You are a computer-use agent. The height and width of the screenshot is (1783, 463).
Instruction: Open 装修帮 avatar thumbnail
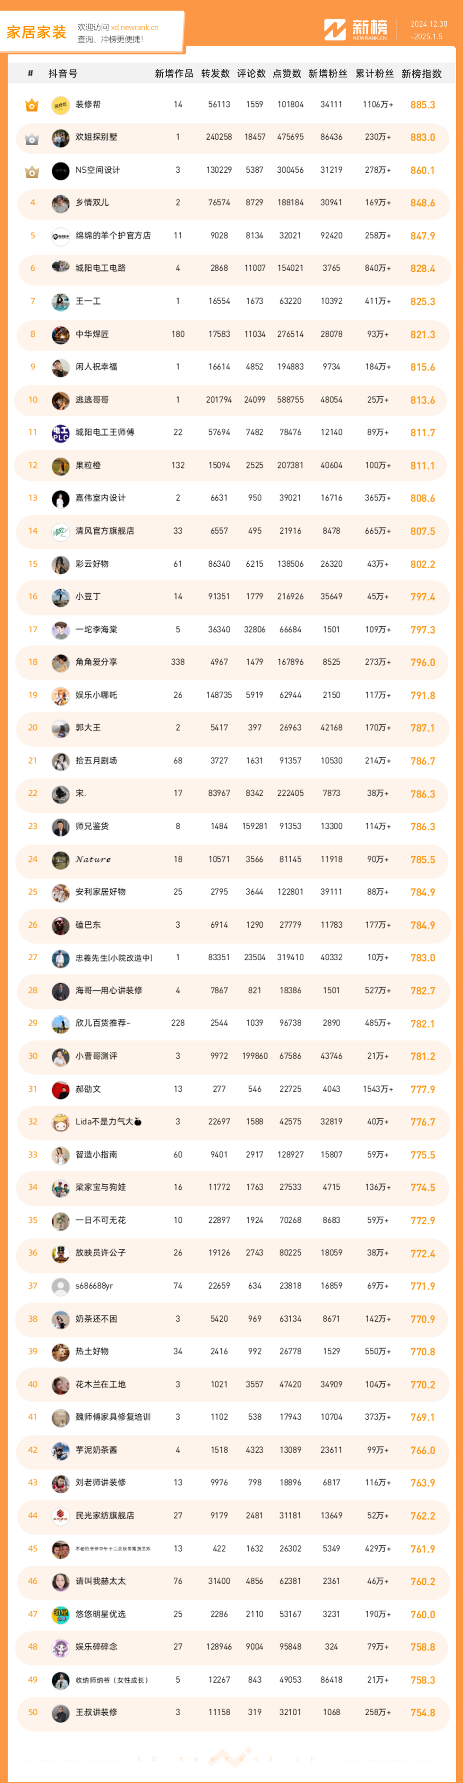[x=61, y=105]
